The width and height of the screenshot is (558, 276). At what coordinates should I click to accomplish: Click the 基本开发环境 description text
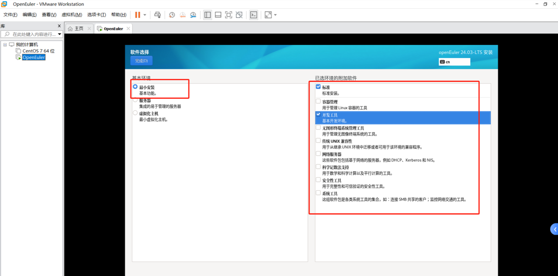pyautogui.click(x=335, y=121)
